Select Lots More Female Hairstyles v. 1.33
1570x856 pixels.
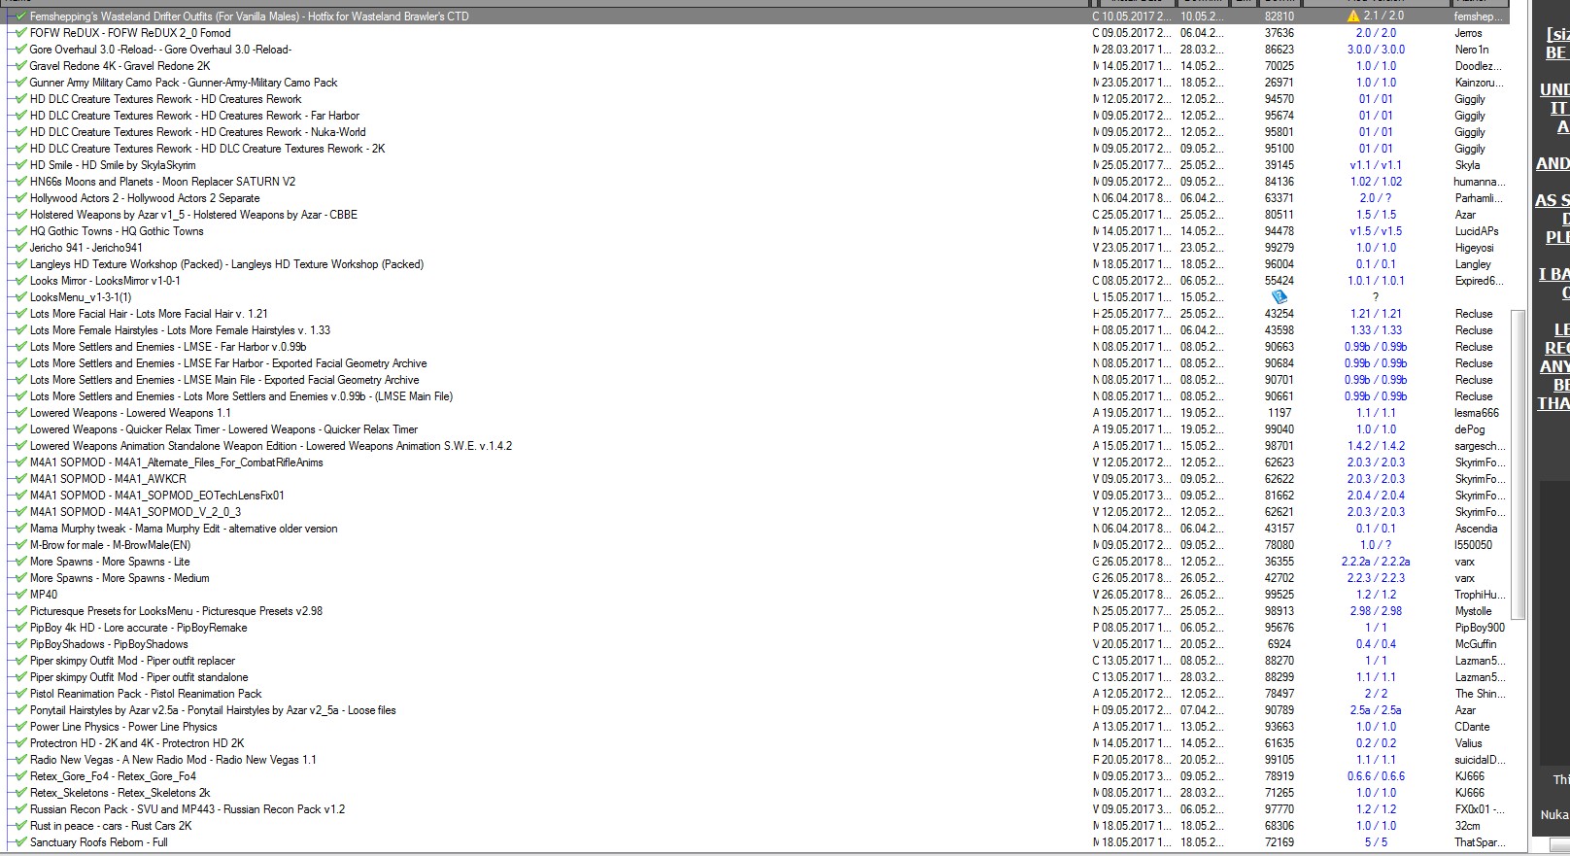180,330
